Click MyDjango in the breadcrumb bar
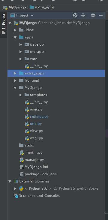Screen dimensions: 108x220 [x=17, y=7]
